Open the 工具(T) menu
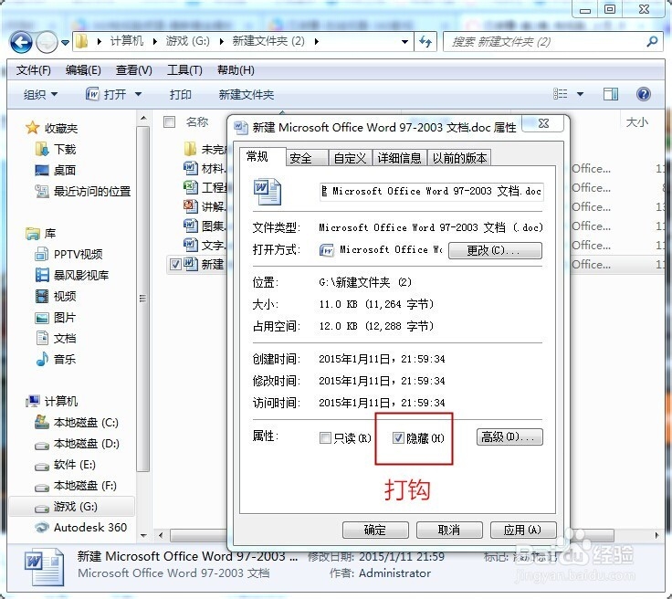This screenshot has height=599, width=672. [184, 69]
